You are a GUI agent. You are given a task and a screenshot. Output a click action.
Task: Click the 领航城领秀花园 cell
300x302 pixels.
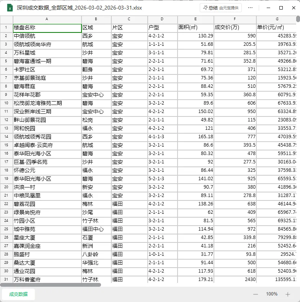(x=47, y=137)
